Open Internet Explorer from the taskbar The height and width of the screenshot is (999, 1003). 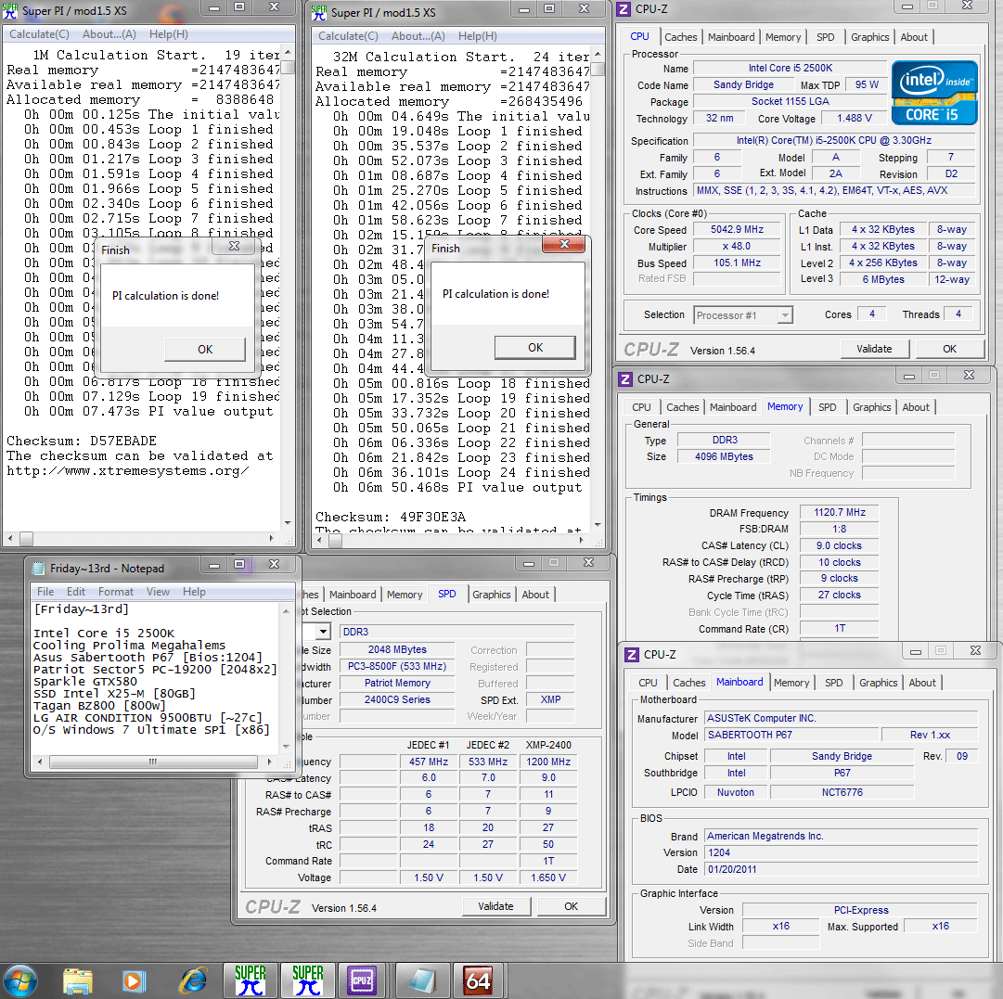pos(193,980)
